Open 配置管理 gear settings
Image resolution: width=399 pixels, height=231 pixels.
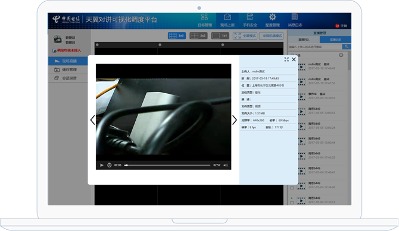coord(273,20)
